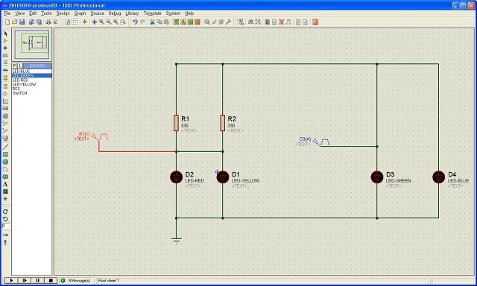477x286 pixels.
Task: Stop the simulation with the stop button
Action: [51, 280]
